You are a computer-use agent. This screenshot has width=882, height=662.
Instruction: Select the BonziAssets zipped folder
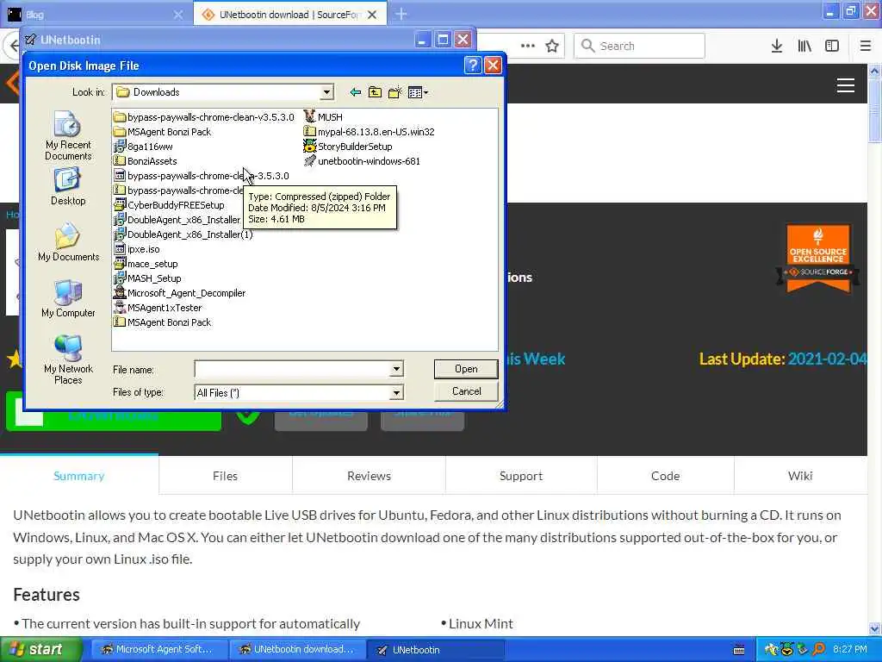[x=145, y=161]
